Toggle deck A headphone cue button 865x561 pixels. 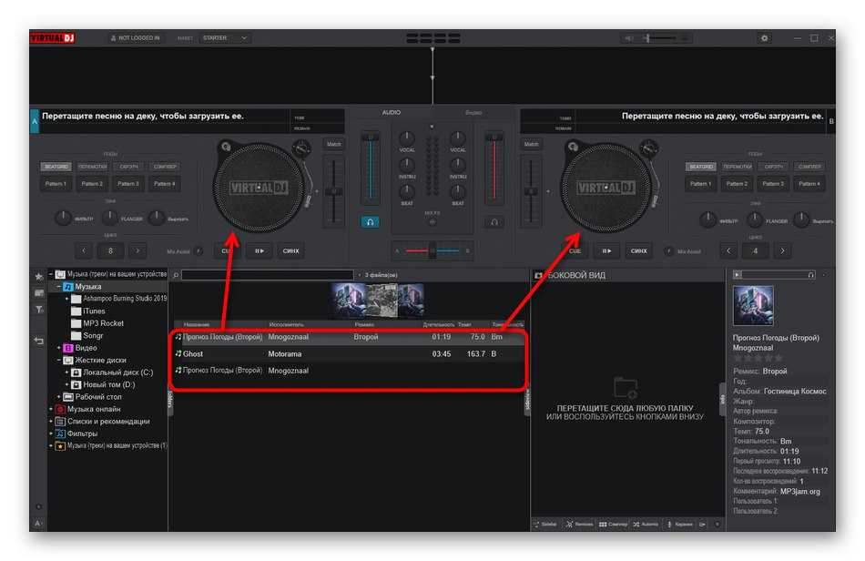tap(371, 221)
